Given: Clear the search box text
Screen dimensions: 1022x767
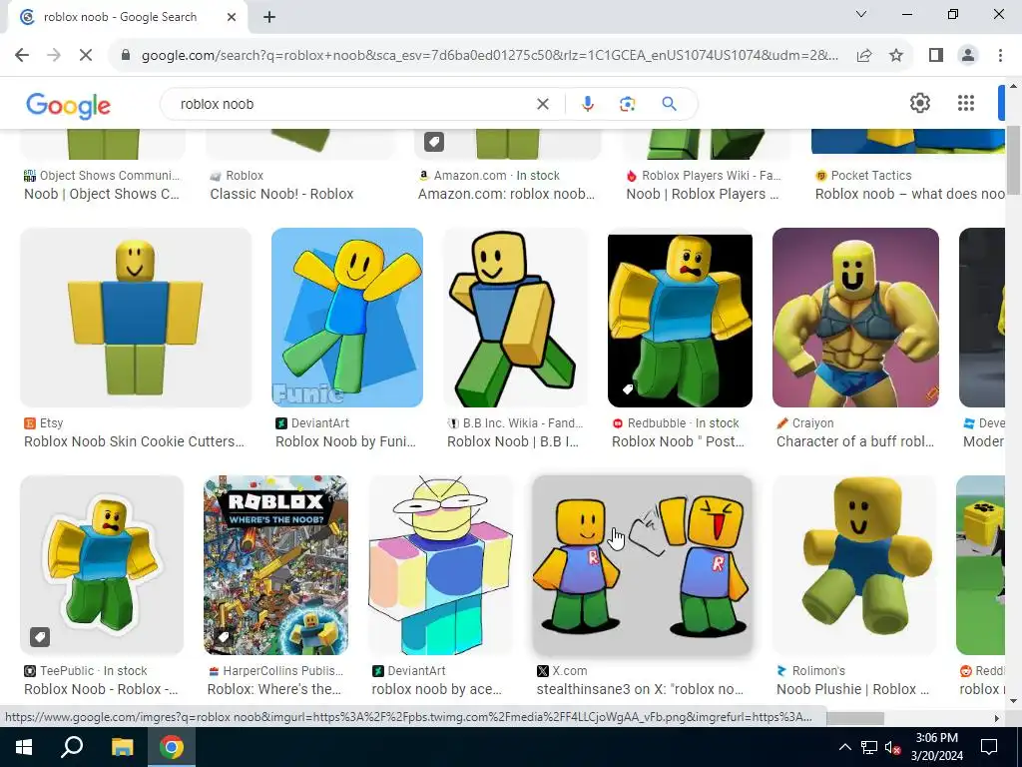Looking at the screenshot, I should tap(542, 104).
